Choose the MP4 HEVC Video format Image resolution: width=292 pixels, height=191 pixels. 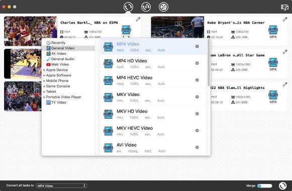[153, 80]
